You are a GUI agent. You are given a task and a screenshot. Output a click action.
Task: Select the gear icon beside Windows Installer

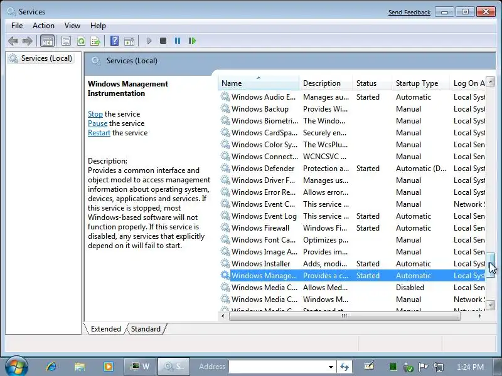225,264
